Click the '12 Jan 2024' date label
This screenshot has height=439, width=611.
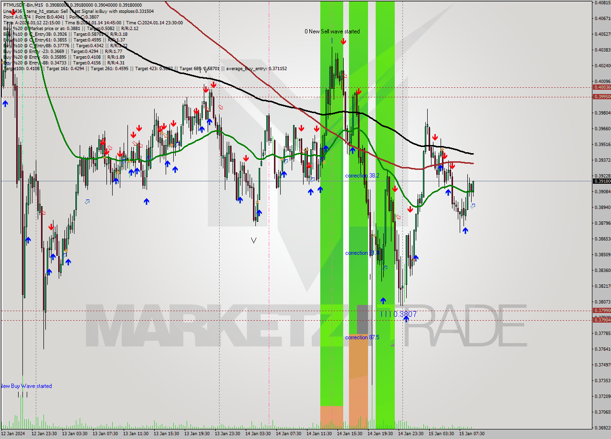[x=13, y=434]
